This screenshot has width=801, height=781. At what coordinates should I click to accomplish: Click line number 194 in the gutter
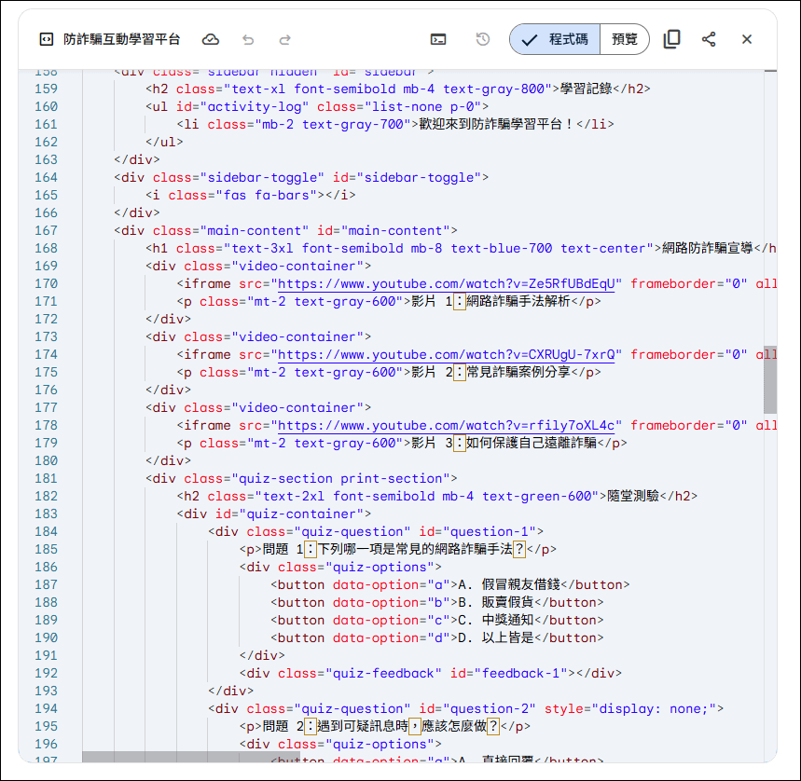pos(46,709)
